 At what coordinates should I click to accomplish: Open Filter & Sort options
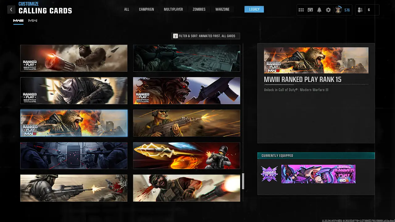pyautogui.click(x=206, y=36)
